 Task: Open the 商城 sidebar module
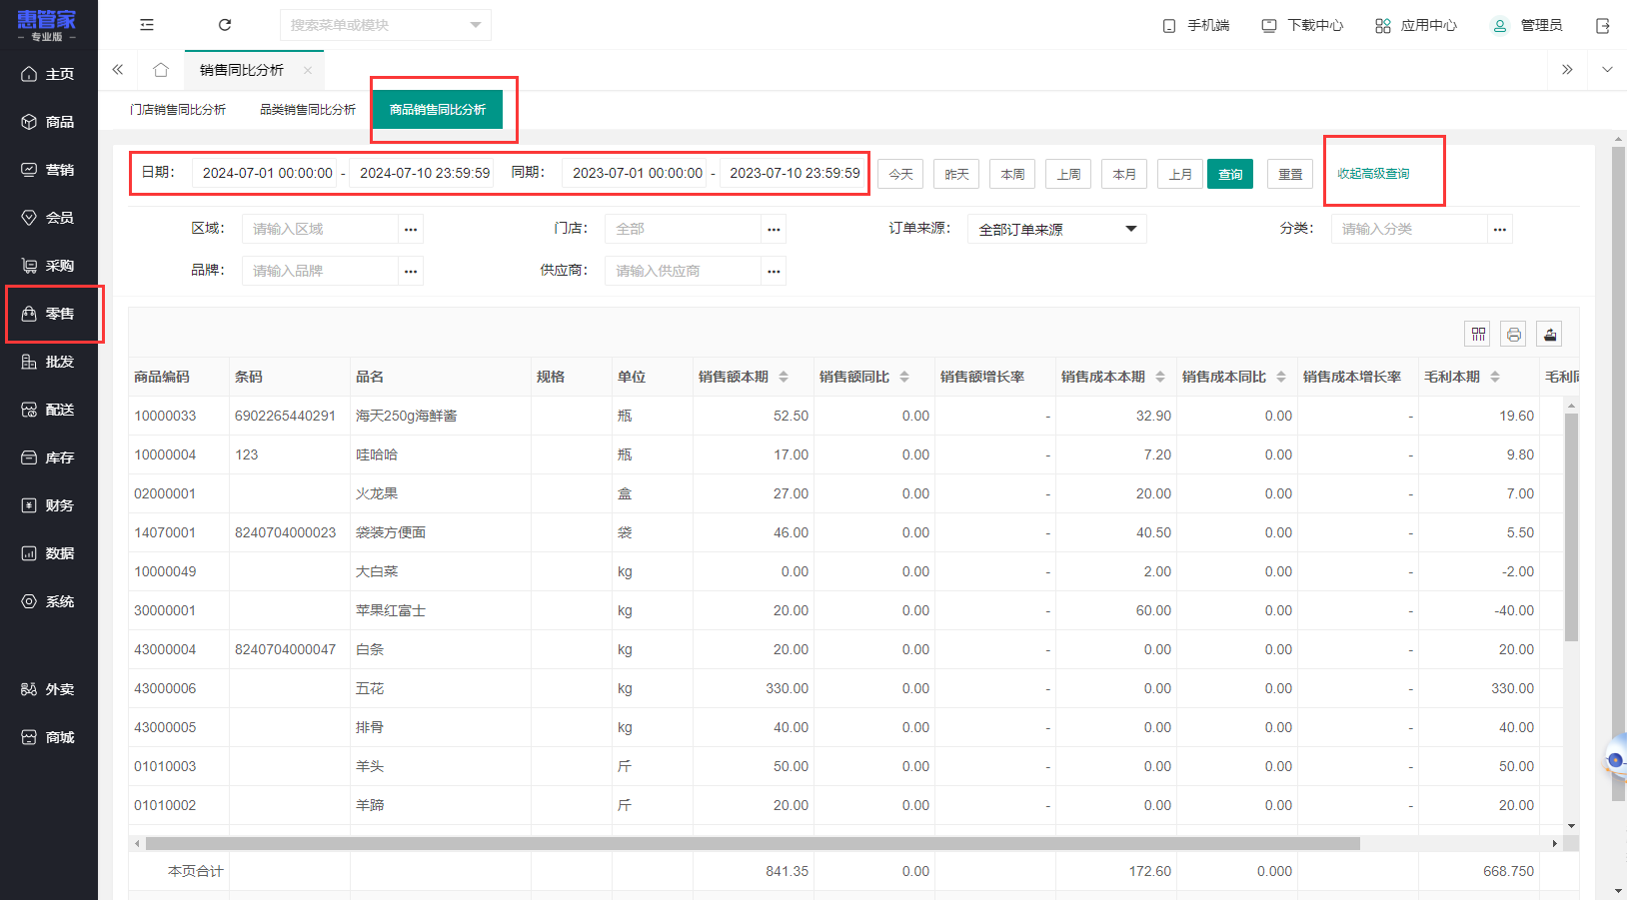pos(49,737)
